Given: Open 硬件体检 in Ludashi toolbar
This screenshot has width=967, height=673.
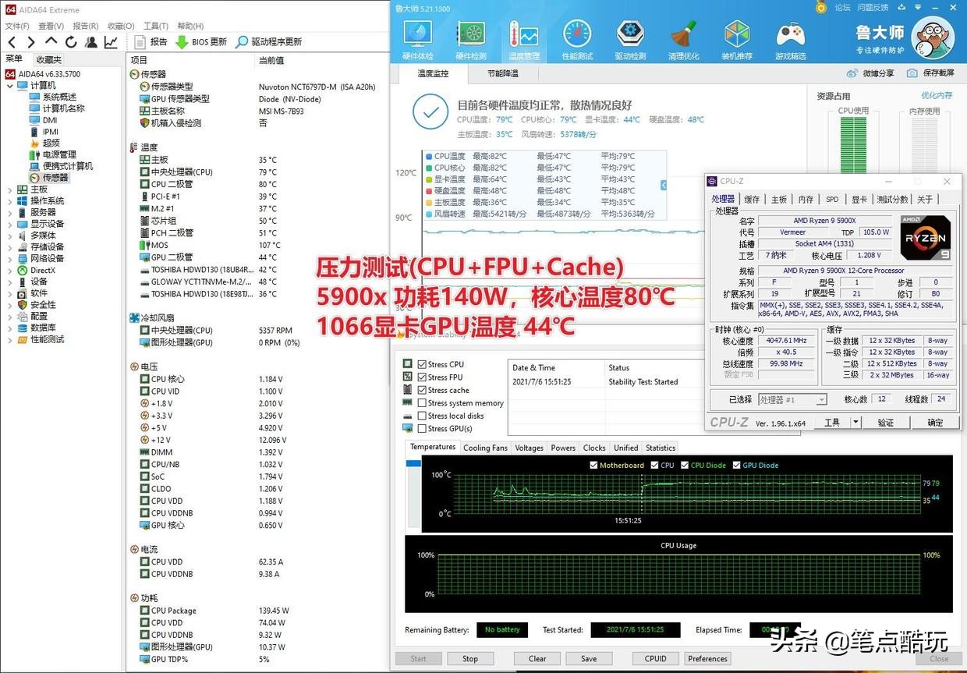Looking at the screenshot, I should pyautogui.click(x=418, y=37).
